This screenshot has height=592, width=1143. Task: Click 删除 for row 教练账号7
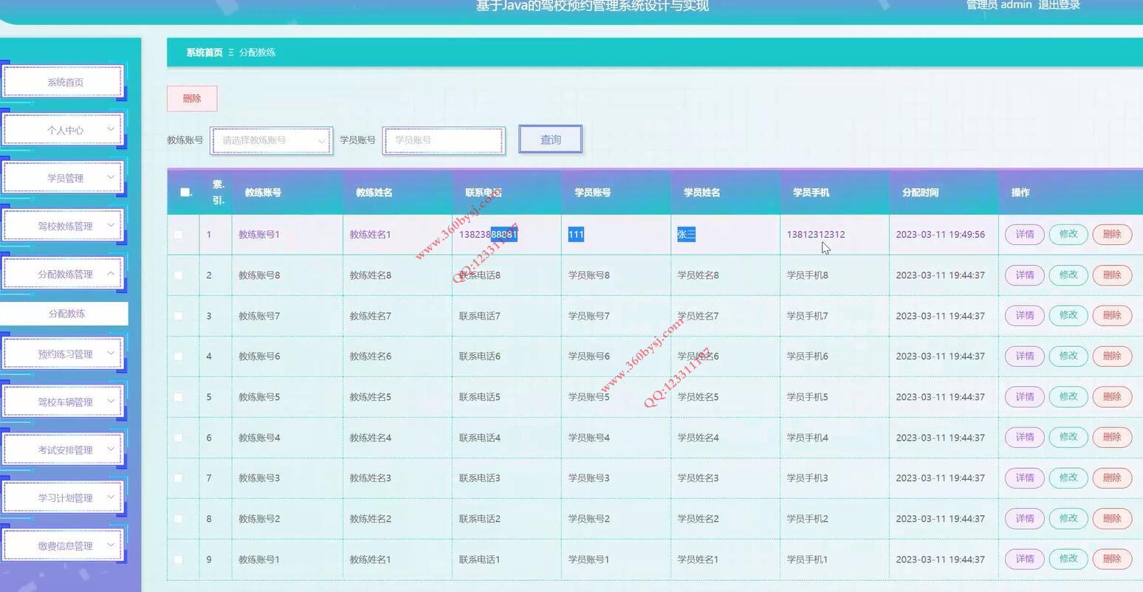pos(1112,316)
